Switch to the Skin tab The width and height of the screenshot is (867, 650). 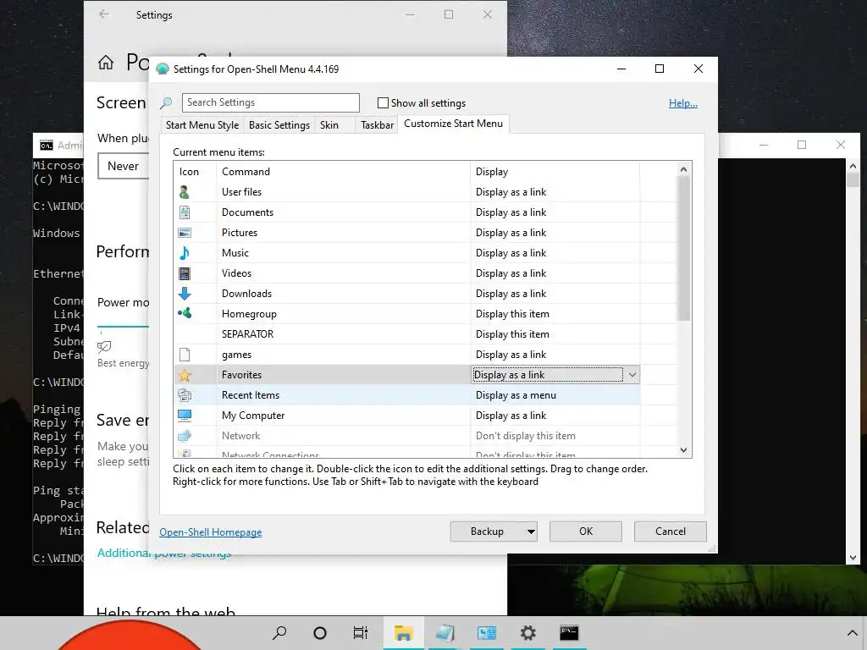[329, 125]
